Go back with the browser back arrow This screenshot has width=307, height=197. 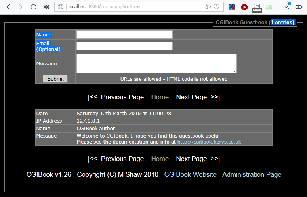pos(8,7)
